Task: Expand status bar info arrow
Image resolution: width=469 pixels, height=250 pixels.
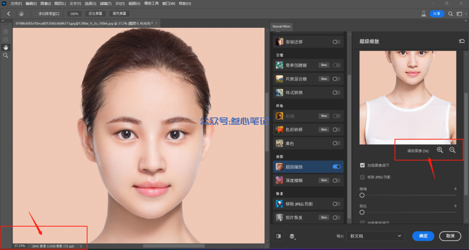Action: (81, 247)
